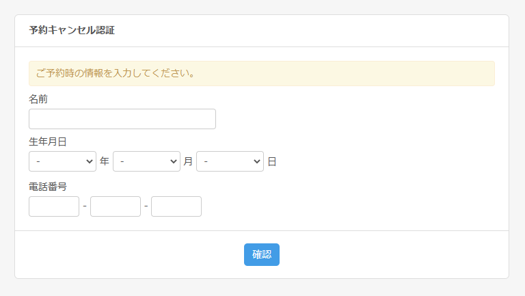Open the birth year dropdown
This screenshot has width=525, height=296.
pyautogui.click(x=62, y=161)
